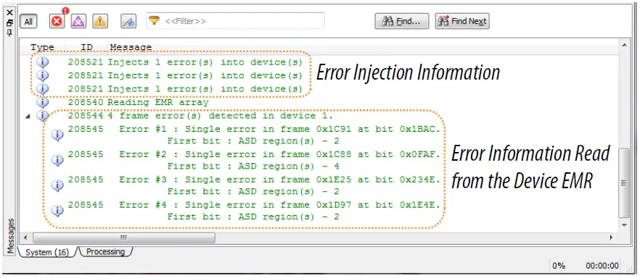Select the Error #4 message row
The width and height of the screenshot is (640, 278).
click(254, 211)
